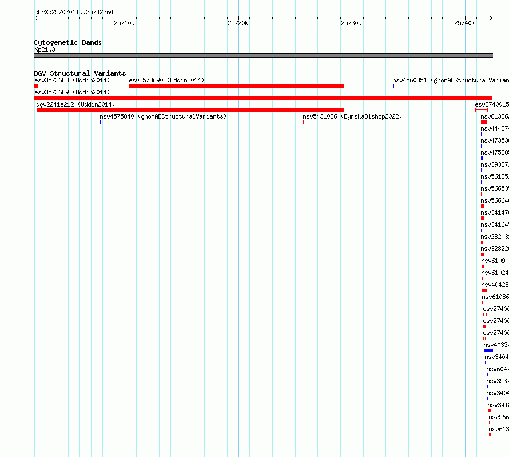This screenshot has width=509, height=457.
Task: Click the 25720k ruler position
Action: [x=238, y=23]
